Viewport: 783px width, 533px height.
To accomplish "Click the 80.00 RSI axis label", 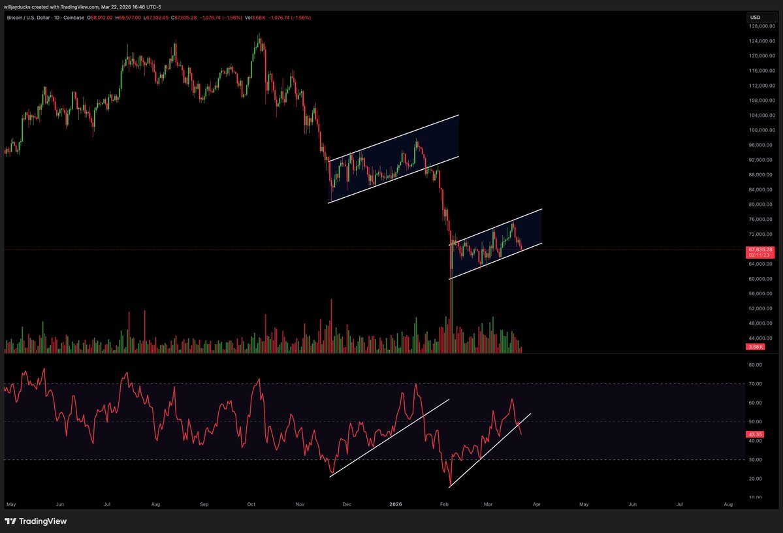I will [756, 365].
